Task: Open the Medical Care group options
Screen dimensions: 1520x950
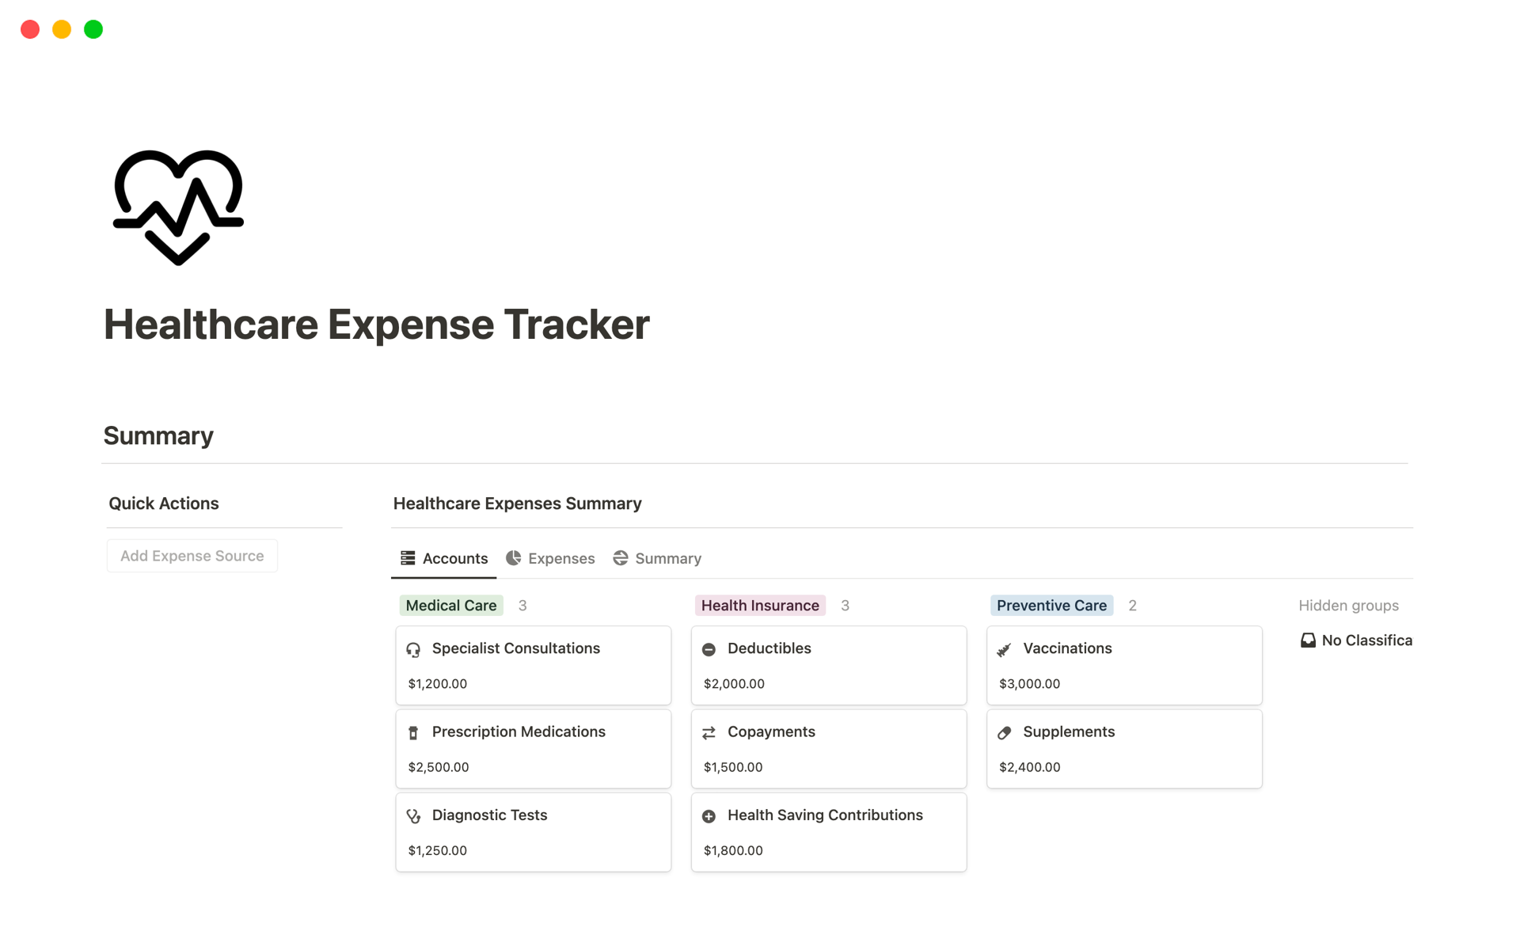Action: (450, 605)
